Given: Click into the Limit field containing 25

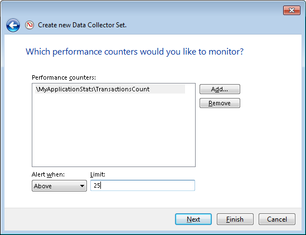Looking at the screenshot, I should [143, 185].
